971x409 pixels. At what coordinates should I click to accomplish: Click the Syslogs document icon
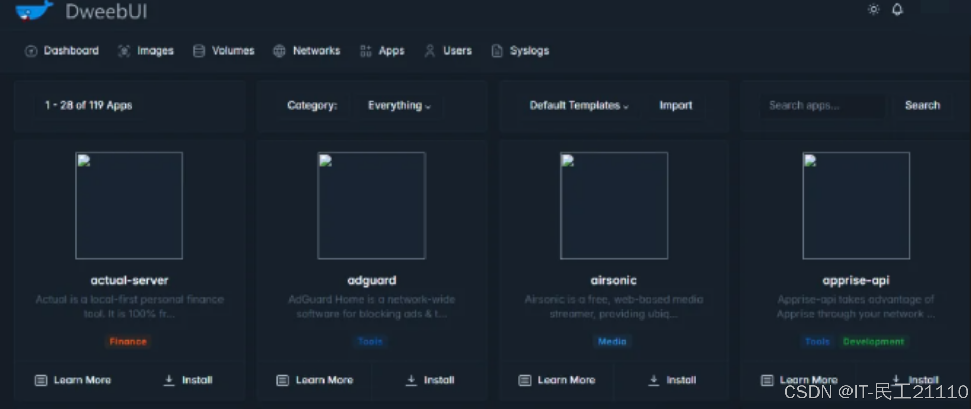coord(497,51)
